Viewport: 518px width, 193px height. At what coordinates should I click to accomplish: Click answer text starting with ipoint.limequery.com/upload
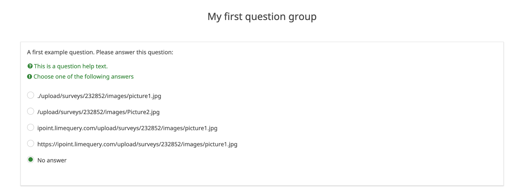click(x=127, y=128)
